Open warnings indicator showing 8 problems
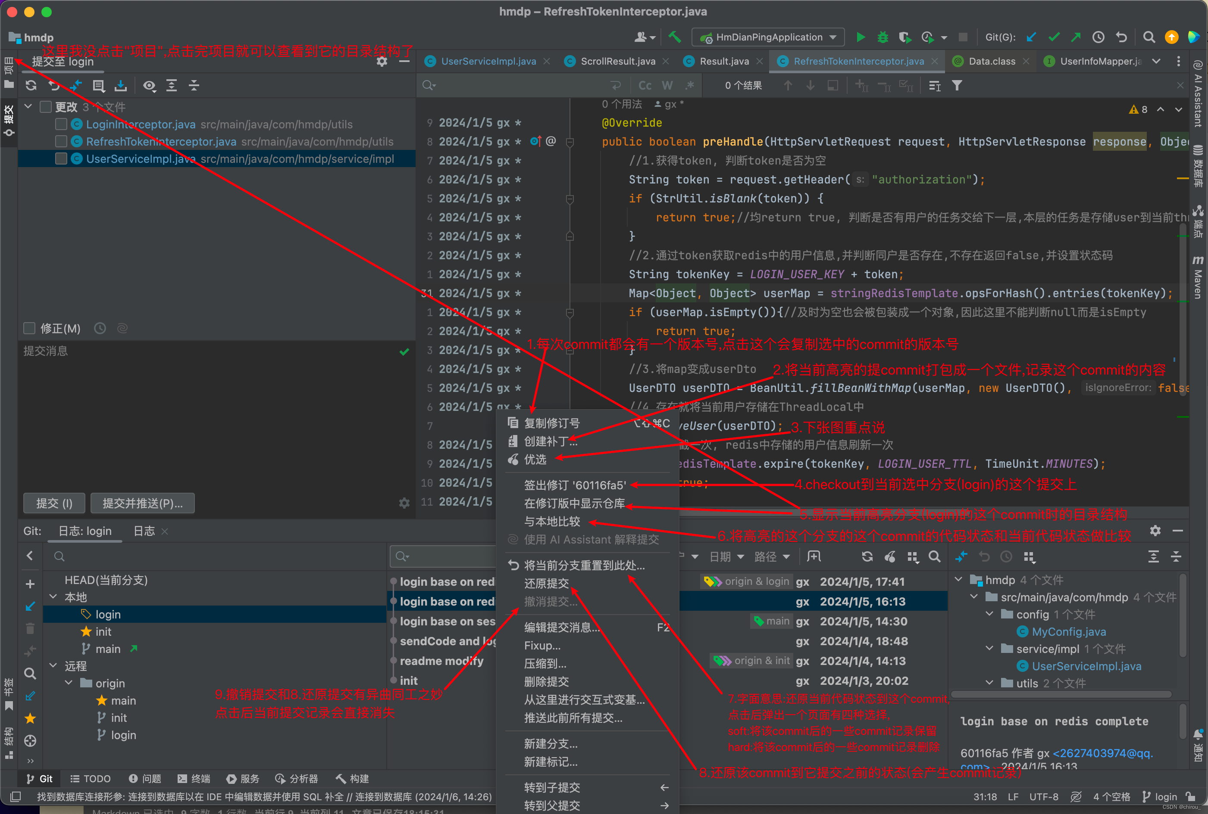The image size is (1208, 814). pos(1139,109)
